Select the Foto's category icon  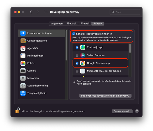point(23,63)
